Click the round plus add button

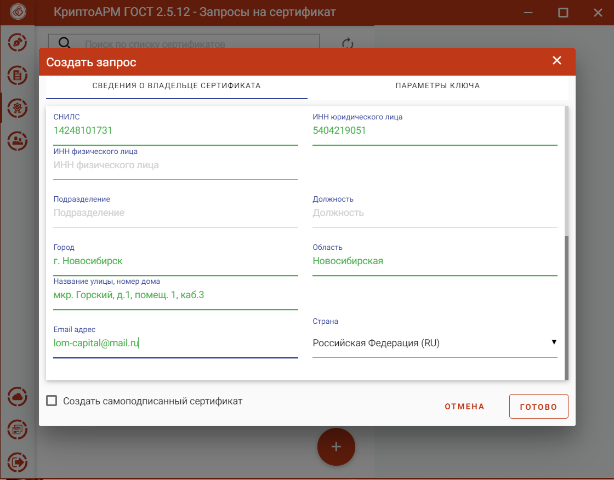[x=336, y=447]
